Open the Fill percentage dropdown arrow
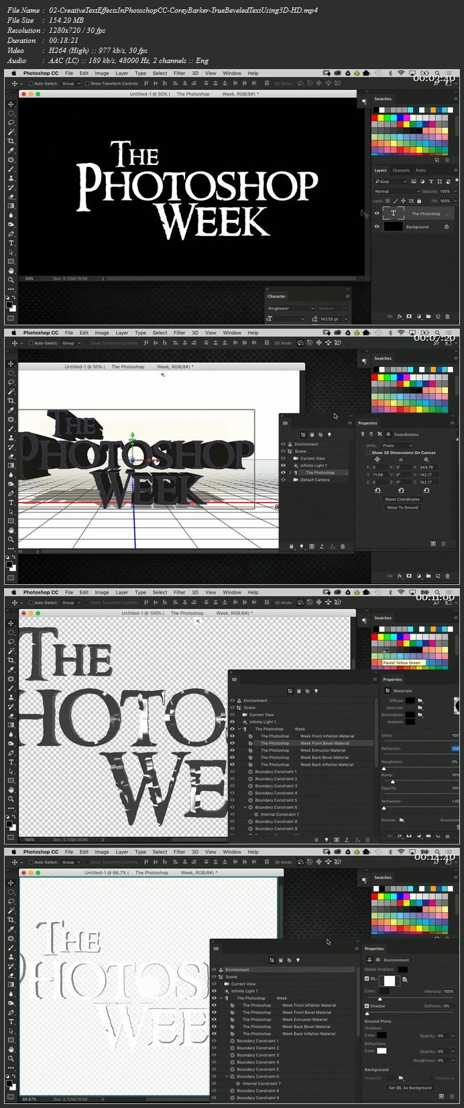464x1108 pixels. pyautogui.click(x=455, y=201)
